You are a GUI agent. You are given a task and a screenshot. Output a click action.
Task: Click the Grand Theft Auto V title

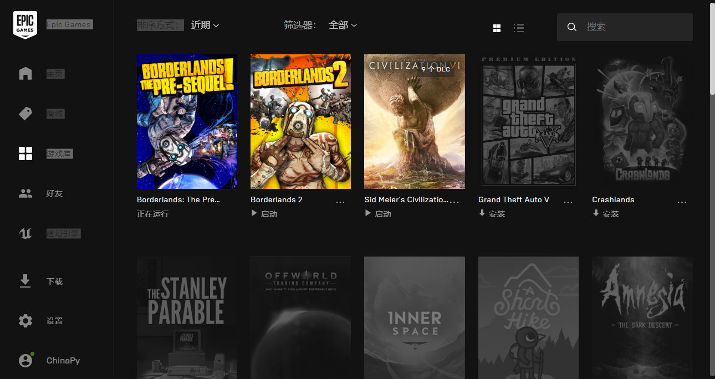pos(514,199)
